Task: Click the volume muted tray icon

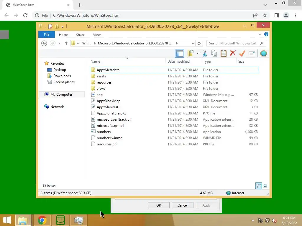Action: (274, 220)
